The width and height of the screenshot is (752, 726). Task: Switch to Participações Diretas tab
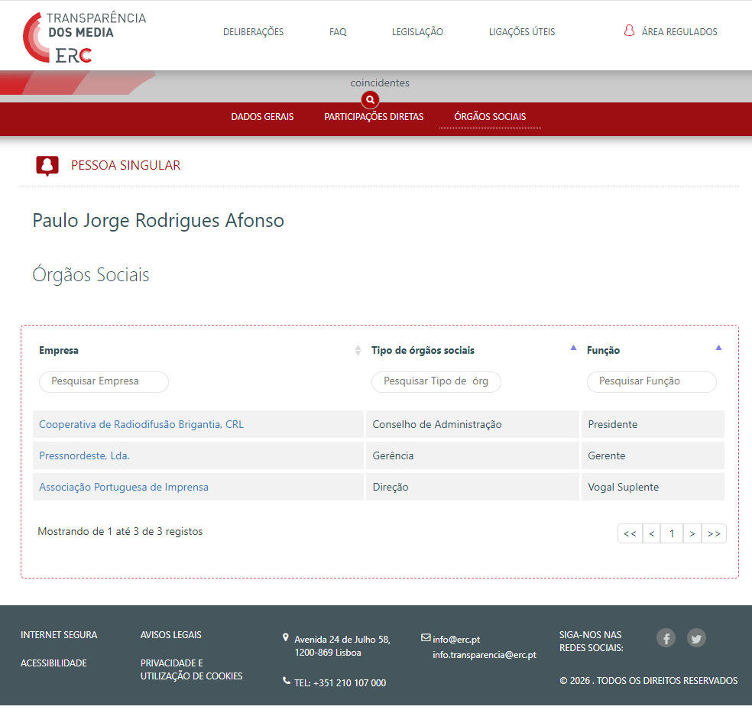coord(374,117)
